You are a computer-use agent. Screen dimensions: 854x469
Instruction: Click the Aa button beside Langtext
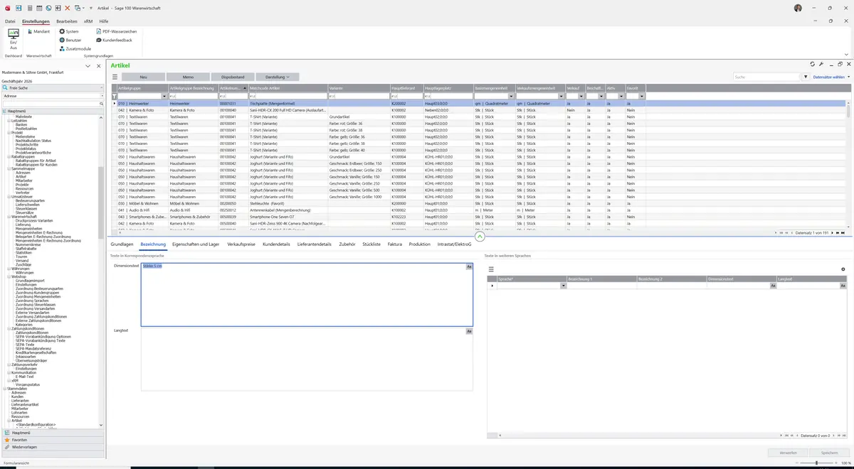(469, 331)
